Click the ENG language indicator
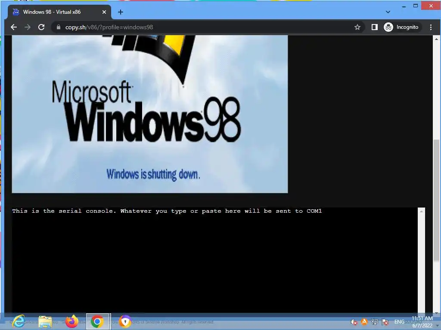Screen dimensions: 441x330 pos(399,322)
